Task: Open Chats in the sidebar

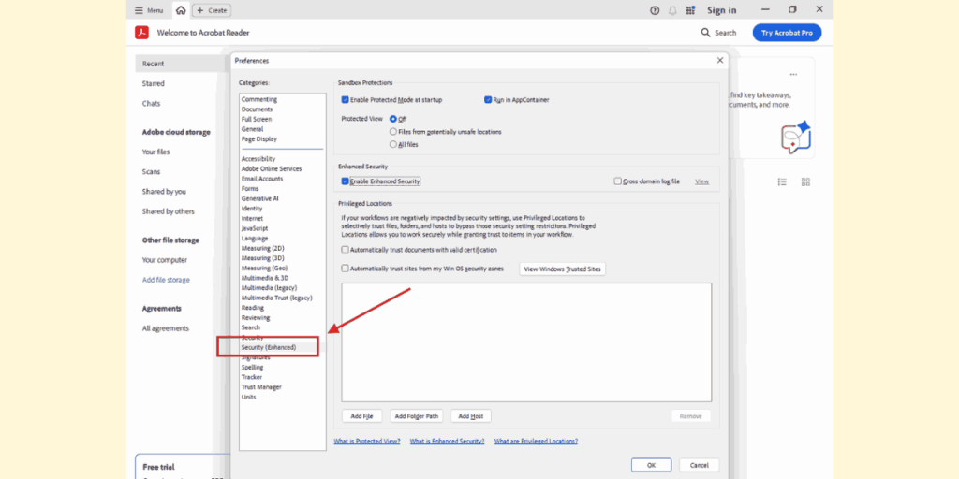Action: point(151,104)
